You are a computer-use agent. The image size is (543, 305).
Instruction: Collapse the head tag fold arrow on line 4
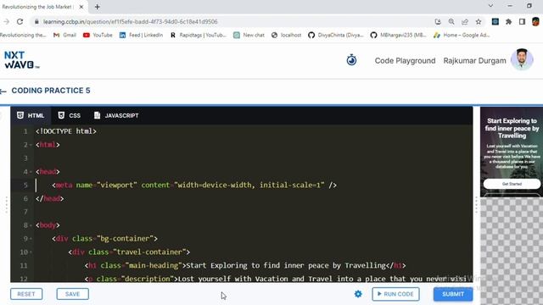[x=31, y=172]
